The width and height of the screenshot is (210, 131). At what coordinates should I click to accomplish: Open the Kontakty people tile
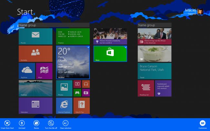[x=36, y=54]
